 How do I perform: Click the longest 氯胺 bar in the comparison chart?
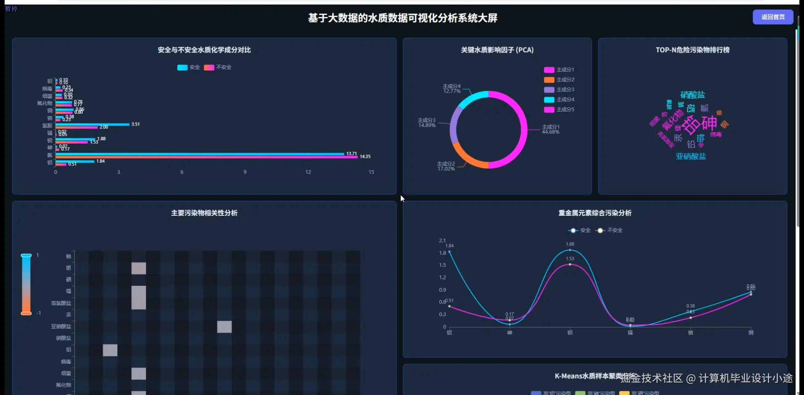[93, 124]
